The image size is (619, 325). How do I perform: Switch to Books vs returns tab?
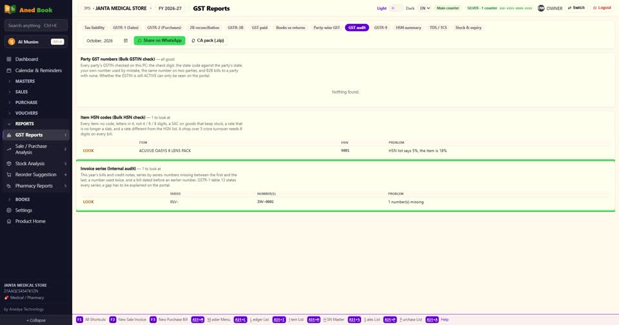click(291, 28)
